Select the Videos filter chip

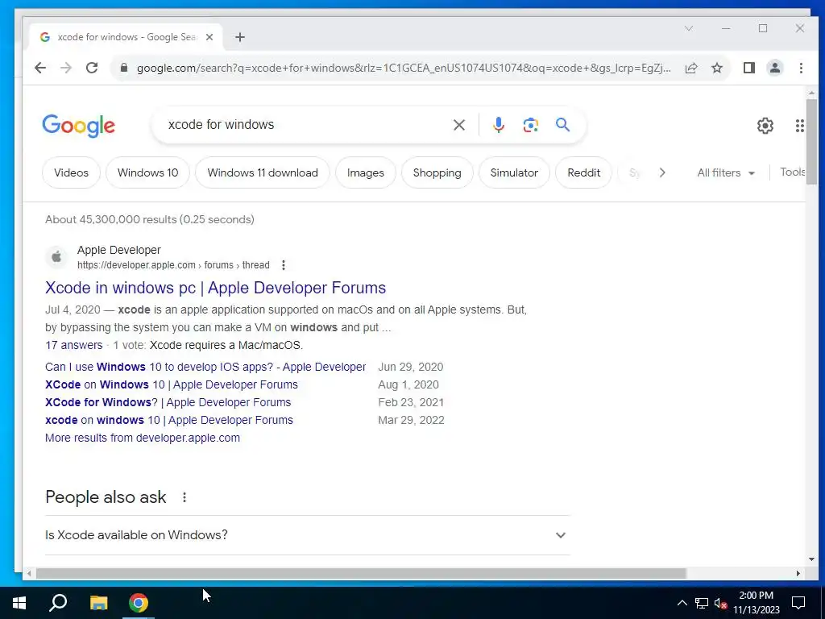(x=71, y=172)
